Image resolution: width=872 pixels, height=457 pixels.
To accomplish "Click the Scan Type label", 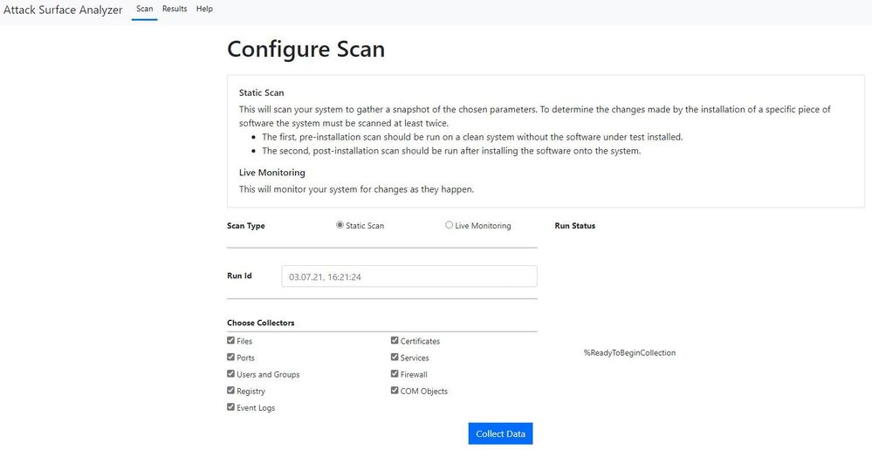I will point(246,226).
